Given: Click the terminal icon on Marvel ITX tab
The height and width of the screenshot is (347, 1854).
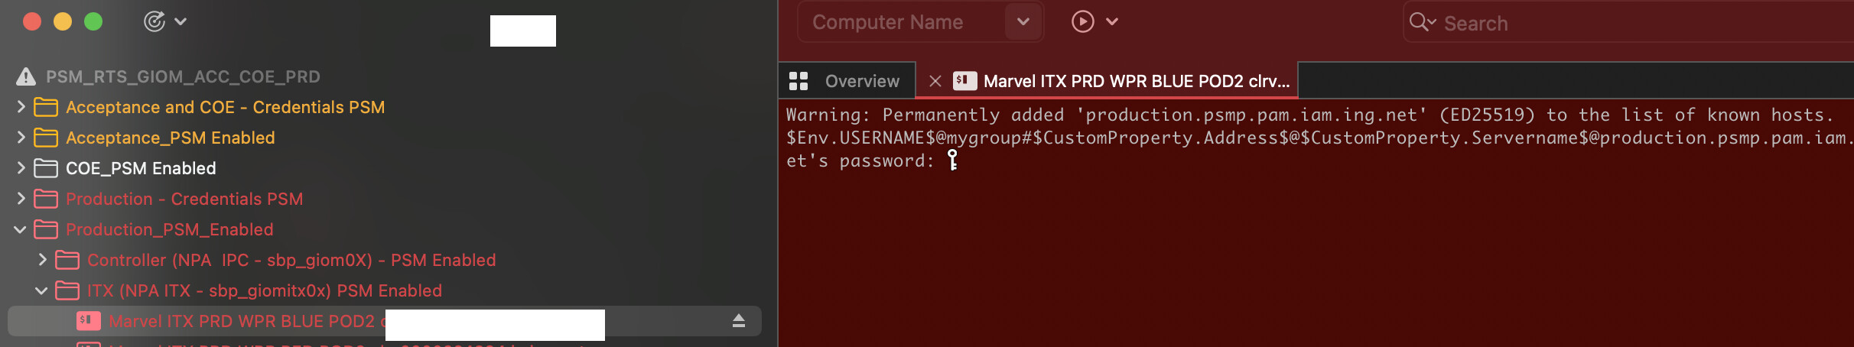Looking at the screenshot, I should click(x=964, y=81).
